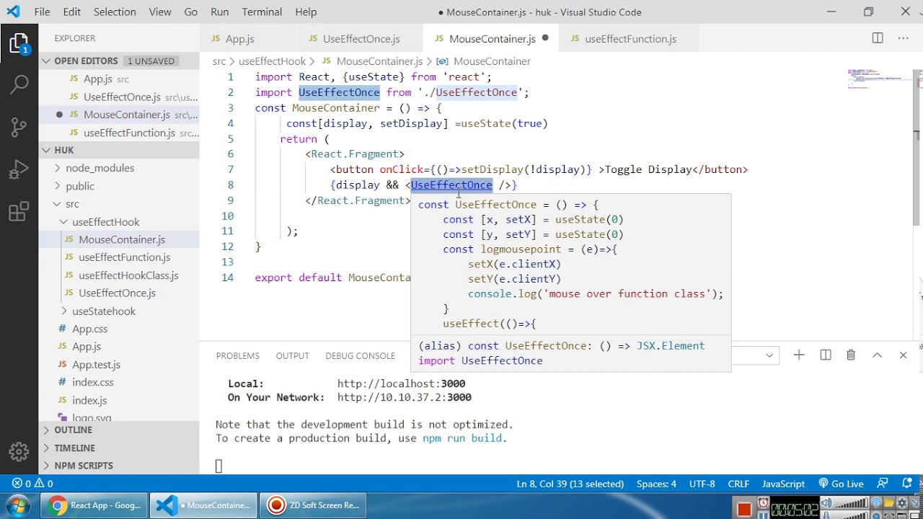This screenshot has height=519, width=923.
Task: Select UseEffectOnce.js in Open Editors list
Action: click(122, 97)
